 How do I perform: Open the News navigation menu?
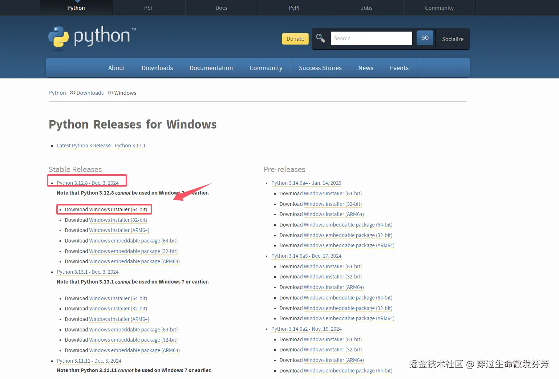point(366,68)
